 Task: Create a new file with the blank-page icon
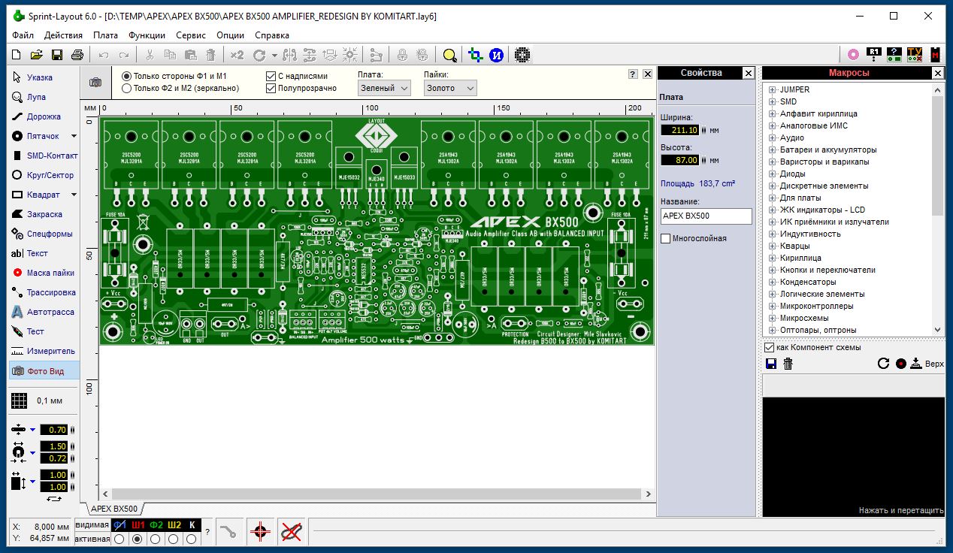pos(17,55)
